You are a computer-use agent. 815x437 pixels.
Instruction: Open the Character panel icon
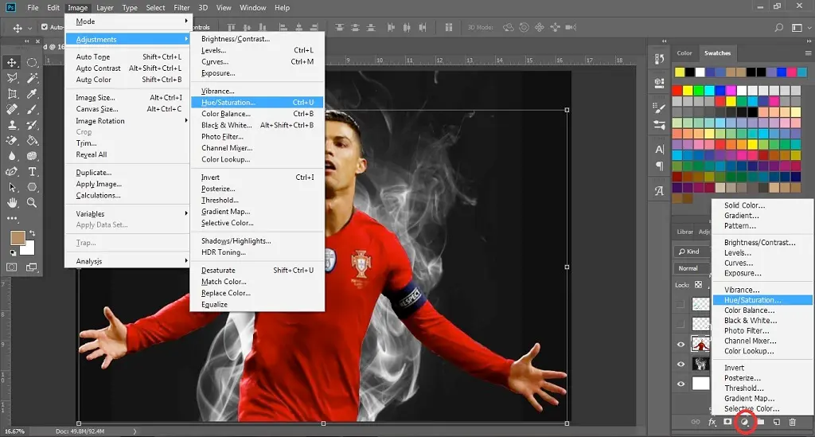coord(659,150)
